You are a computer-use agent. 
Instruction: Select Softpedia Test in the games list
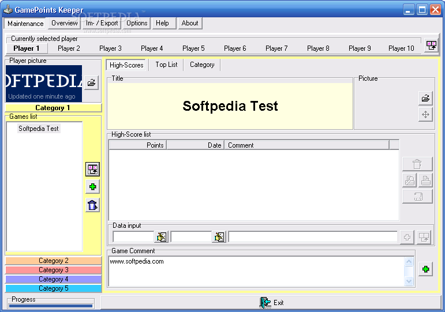pyautogui.click(x=39, y=129)
